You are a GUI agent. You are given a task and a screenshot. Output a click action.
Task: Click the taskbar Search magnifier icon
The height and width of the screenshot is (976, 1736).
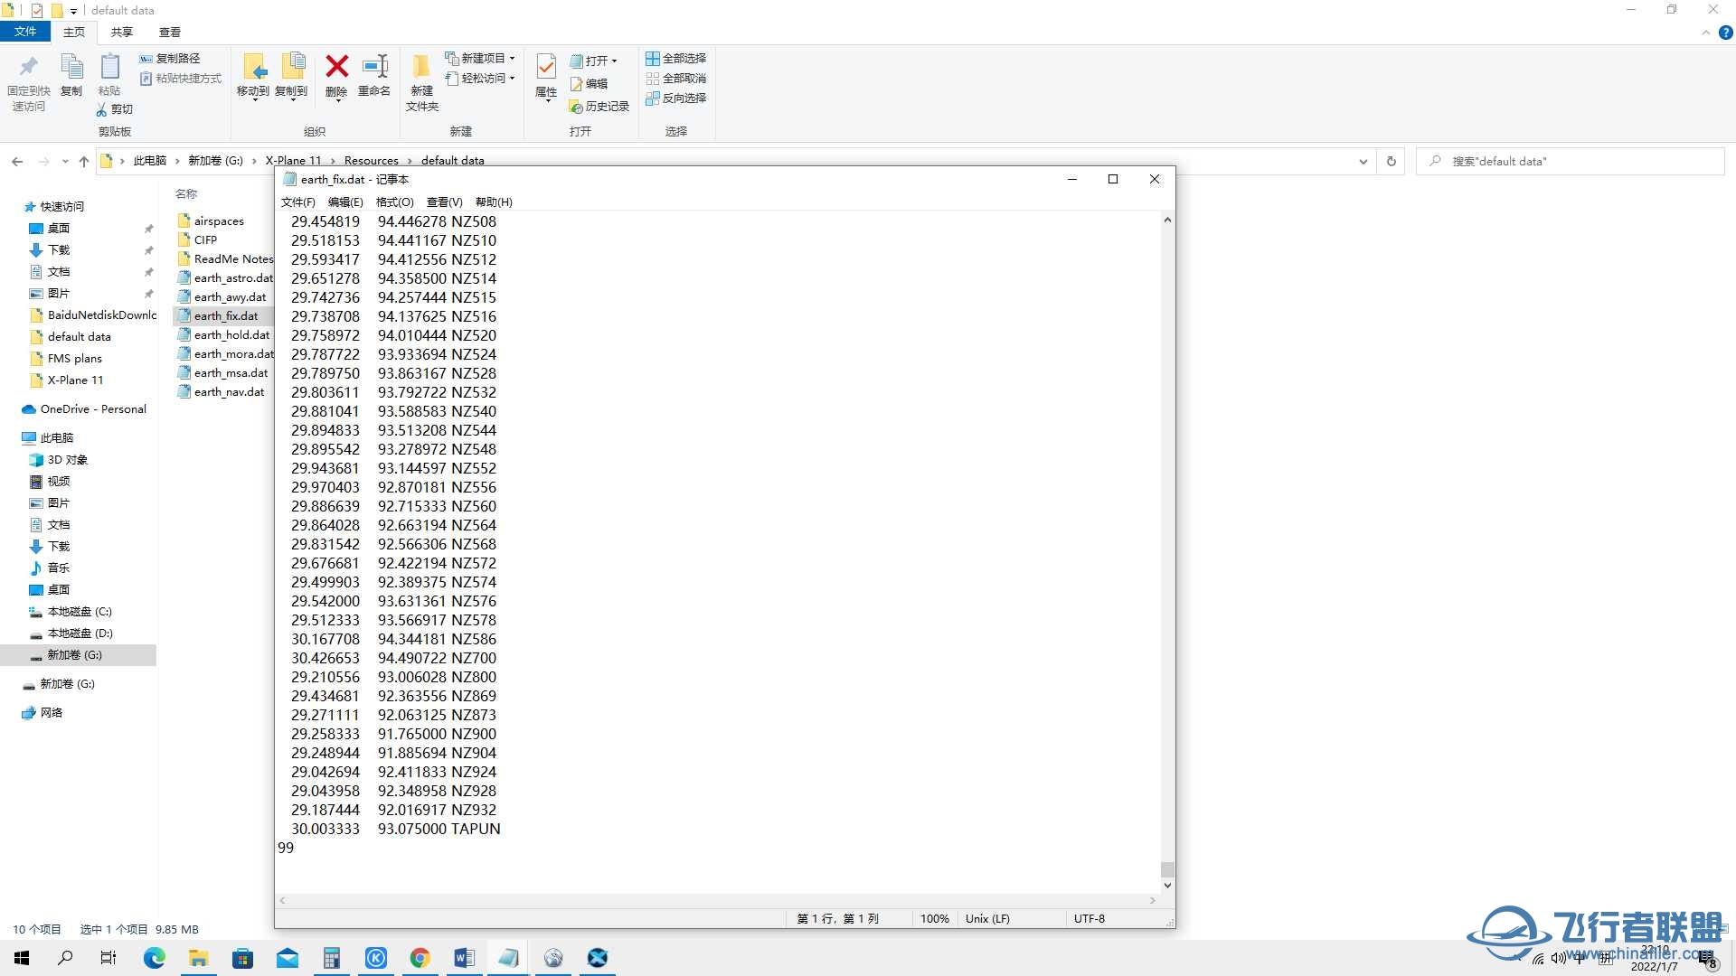click(65, 958)
